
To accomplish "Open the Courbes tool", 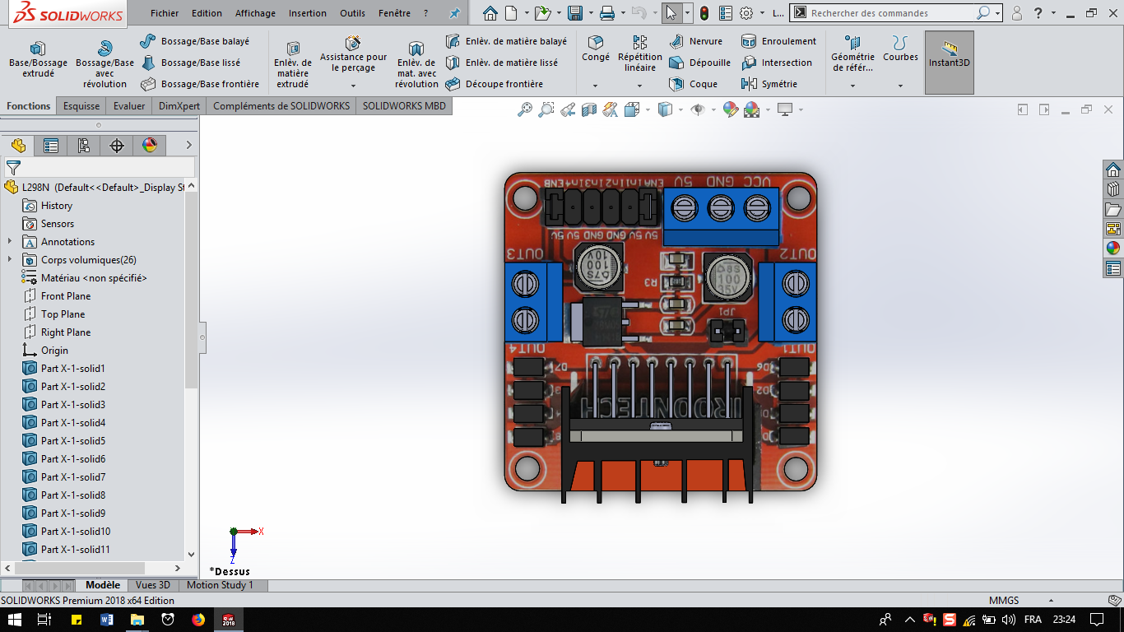I will 900,49.
